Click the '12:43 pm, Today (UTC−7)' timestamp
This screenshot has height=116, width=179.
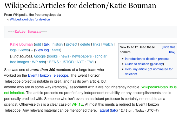point(139,110)
